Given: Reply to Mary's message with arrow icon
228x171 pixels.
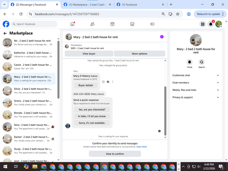Looking at the screenshot, I should click(108, 82).
